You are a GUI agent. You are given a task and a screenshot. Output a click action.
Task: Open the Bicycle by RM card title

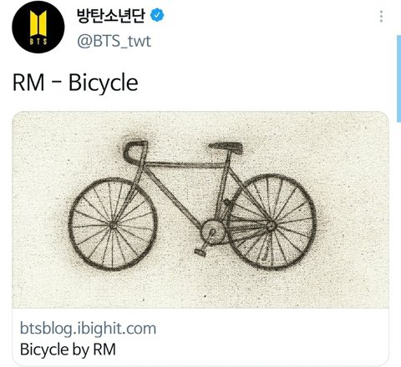coord(68,349)
